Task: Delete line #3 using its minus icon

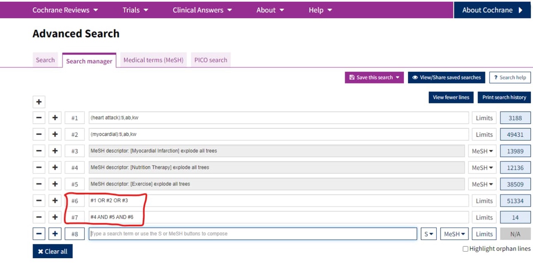Action: [x=39, y=151]
